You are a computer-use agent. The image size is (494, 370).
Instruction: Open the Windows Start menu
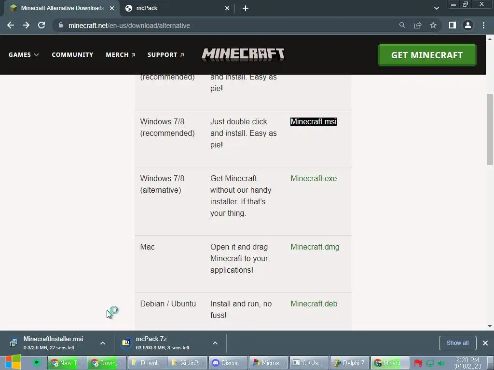(x=13, y=362)
